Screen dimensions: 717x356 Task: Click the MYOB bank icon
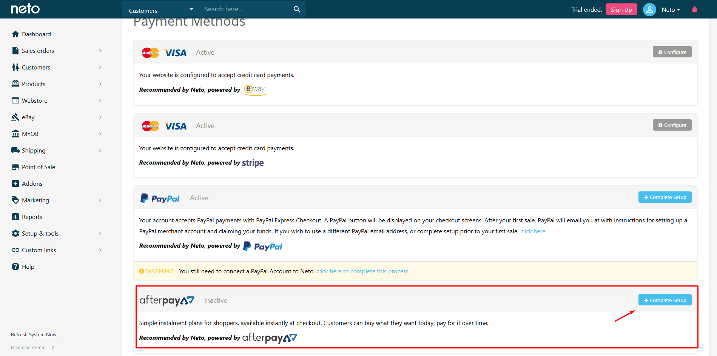click(15, 134)
